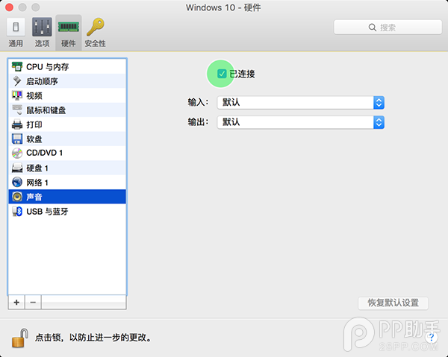Open the 选项 (Options) sliders icon

[42, 27]
